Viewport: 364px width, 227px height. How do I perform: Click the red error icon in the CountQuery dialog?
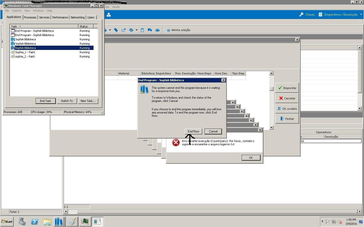[x=176, y=143]
